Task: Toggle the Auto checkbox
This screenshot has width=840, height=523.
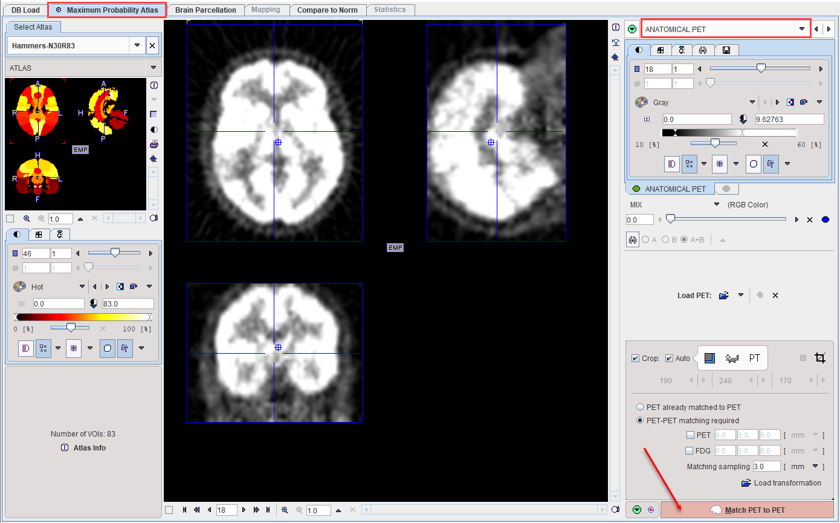Action: 669,358
